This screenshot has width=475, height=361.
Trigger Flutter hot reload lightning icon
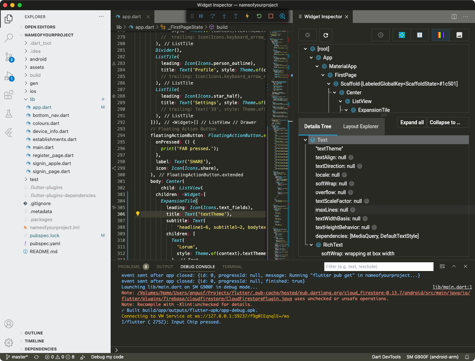click(x=248, y=16)
